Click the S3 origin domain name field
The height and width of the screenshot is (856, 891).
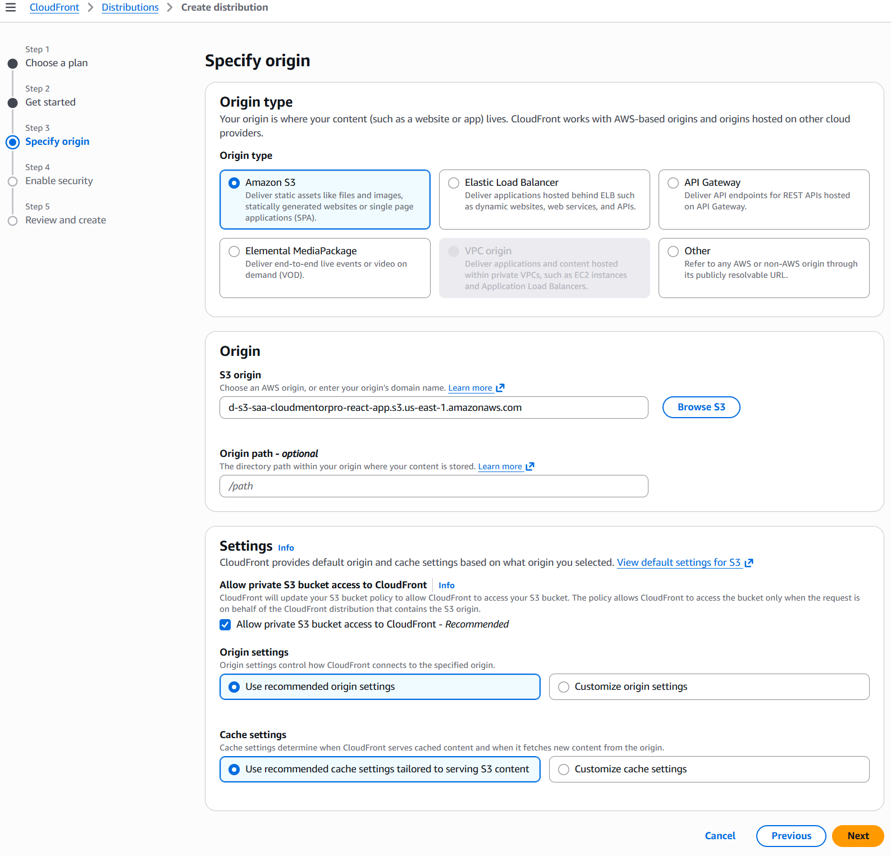click(433, 408)
